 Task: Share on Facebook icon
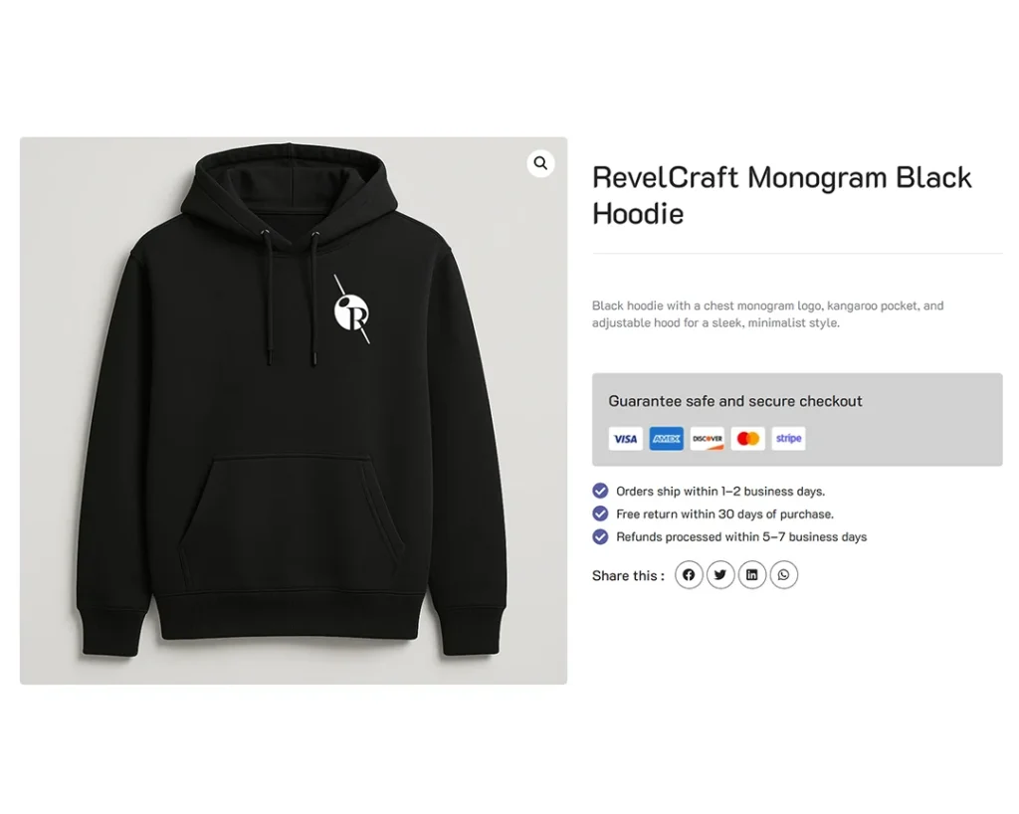point(689,575)
